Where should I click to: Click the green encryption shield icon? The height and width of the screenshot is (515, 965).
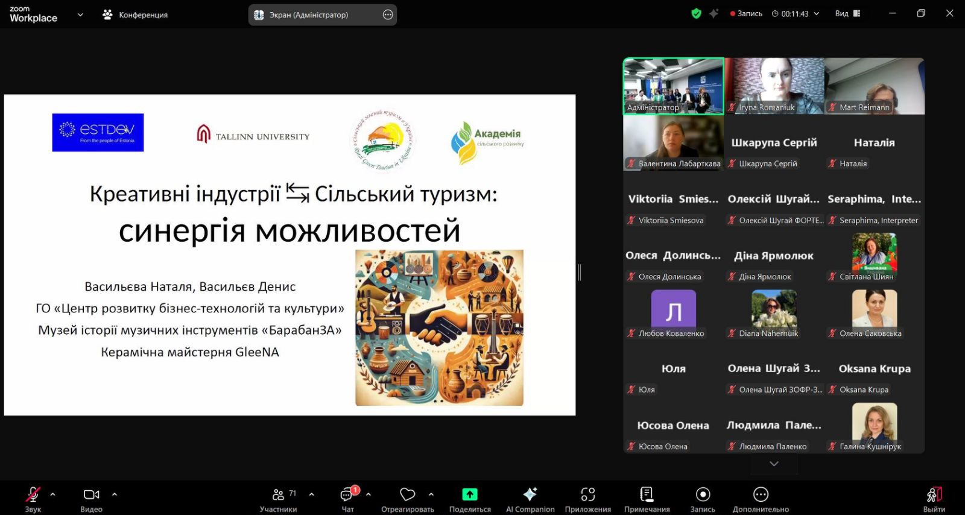[x=696, y=13]
